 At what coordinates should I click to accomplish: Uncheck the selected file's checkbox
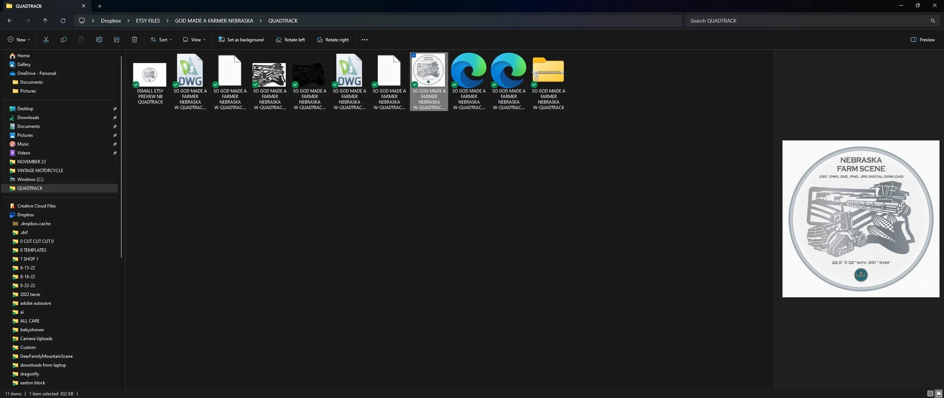[x=414, y=55]
